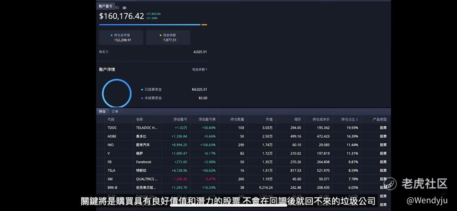Click the 股票 type in TDOC row

383,128
